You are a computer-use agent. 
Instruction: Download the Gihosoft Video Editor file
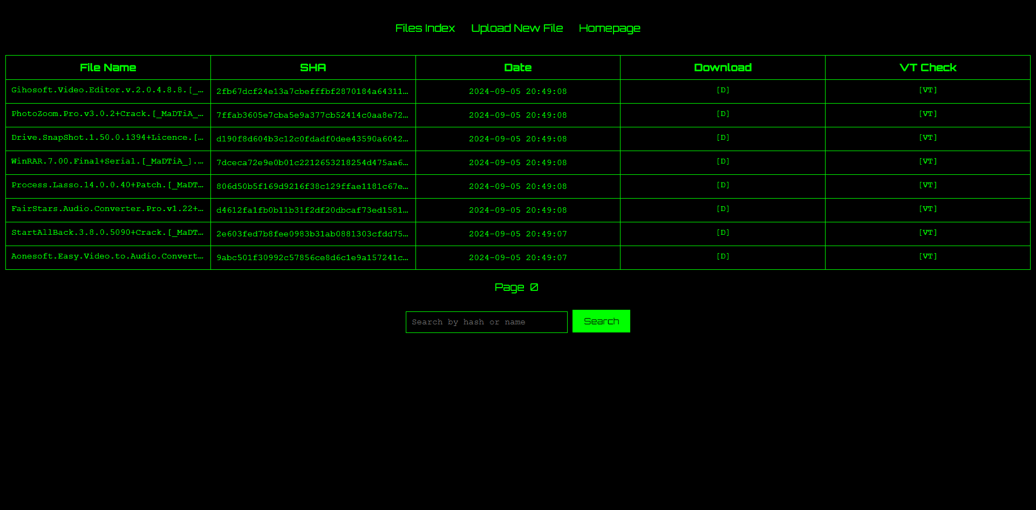coord(723,90)
